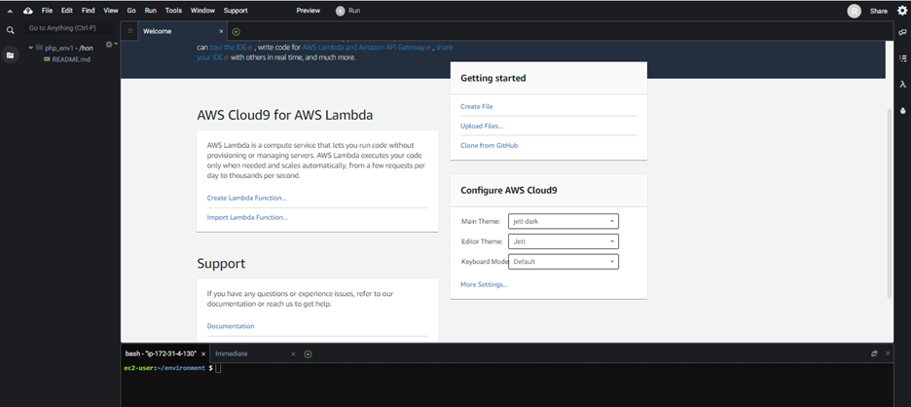Follow the tour the IDE link
The height and width of the screenshot is (407, 911).
tap(231, 47)
